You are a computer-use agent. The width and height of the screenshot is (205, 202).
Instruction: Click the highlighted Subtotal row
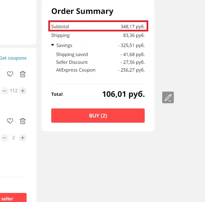tap(98, 26)
